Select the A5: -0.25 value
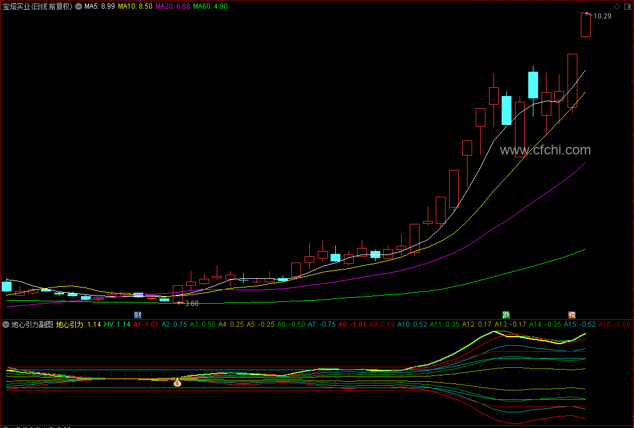This screenshot has height=428, width=634. pos(261,324)
